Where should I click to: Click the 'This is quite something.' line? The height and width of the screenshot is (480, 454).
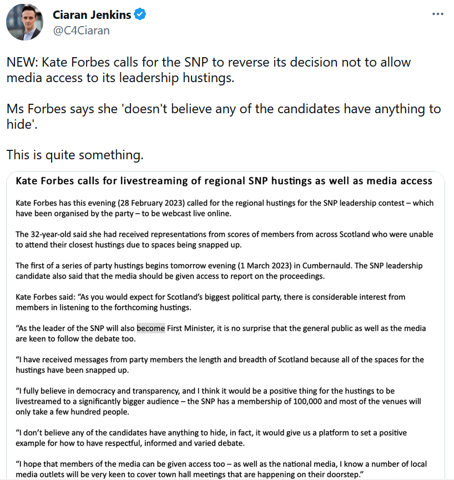(x=75, y=155)
